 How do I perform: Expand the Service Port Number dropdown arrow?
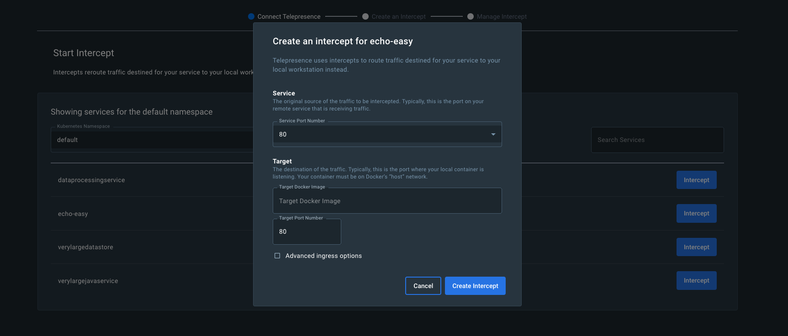tap(493, 134)
